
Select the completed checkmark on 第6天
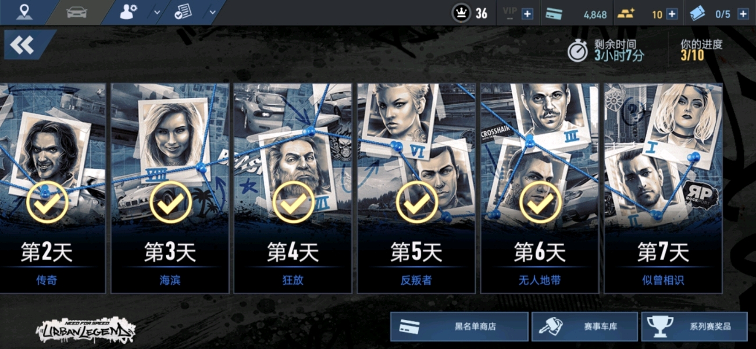540,202
